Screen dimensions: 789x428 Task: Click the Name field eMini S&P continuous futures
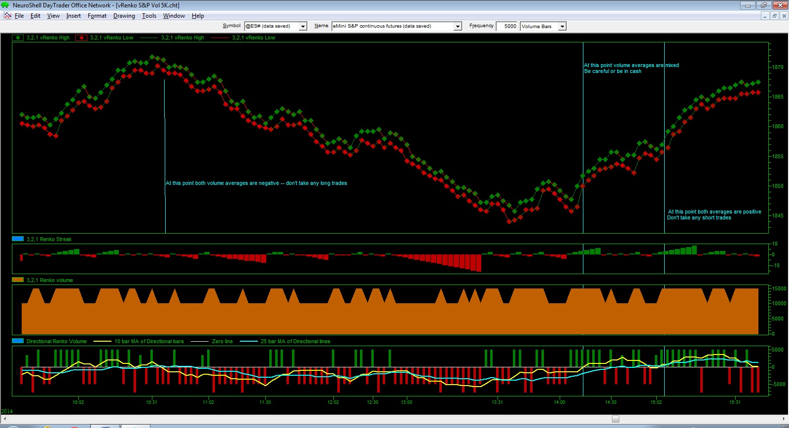(x=393, y=26)
